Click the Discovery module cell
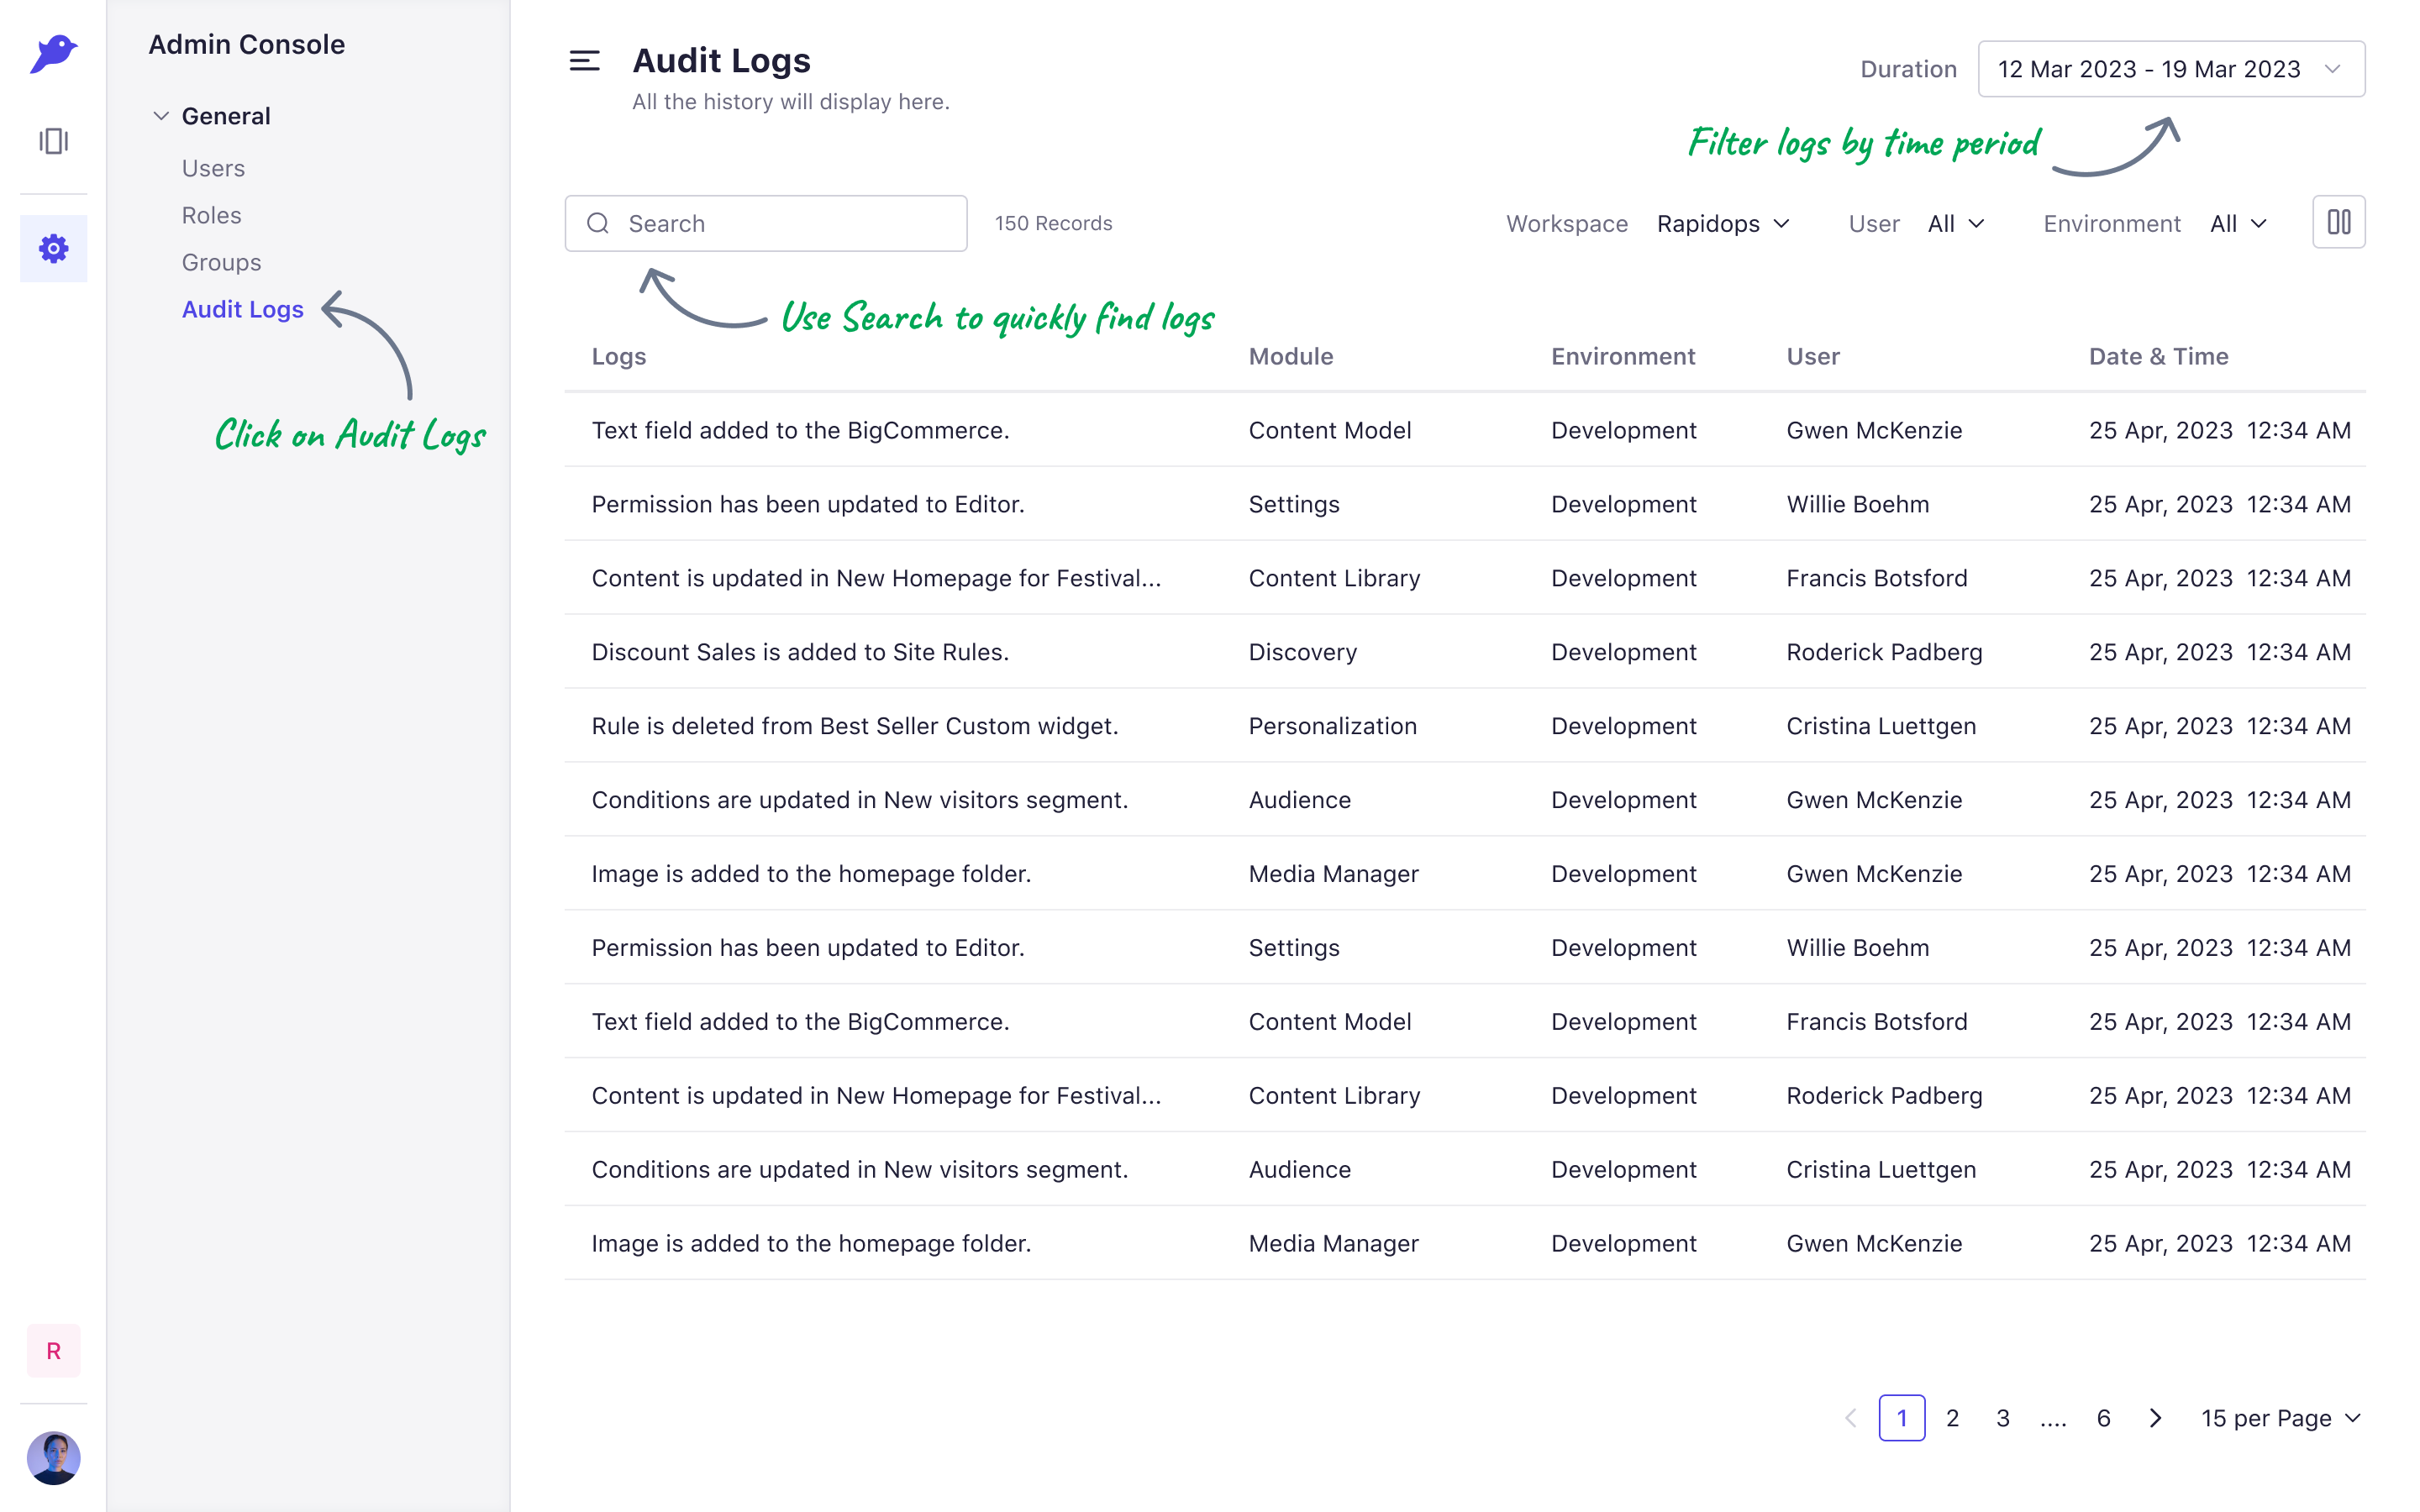This screenshot has width=2420, height=1512. (1302, 652)
